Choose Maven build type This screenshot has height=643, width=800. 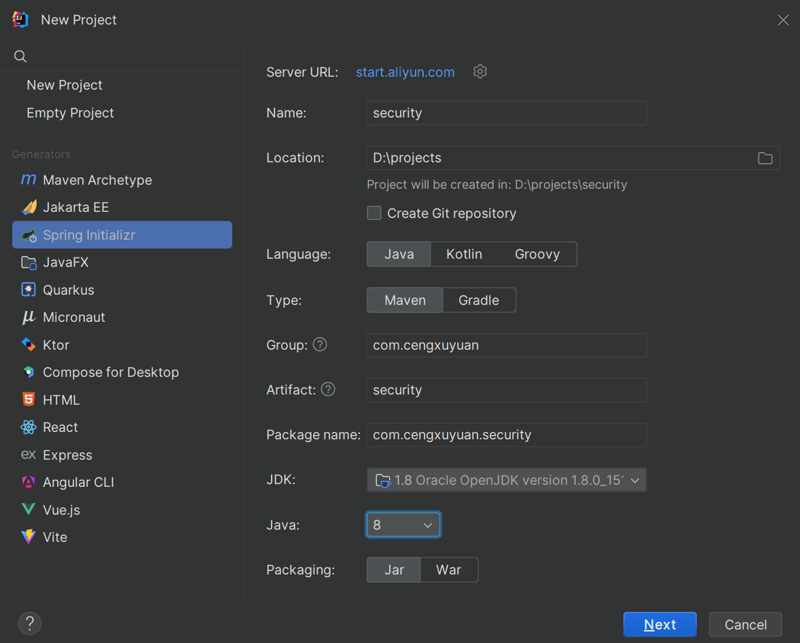pos(405,300)
